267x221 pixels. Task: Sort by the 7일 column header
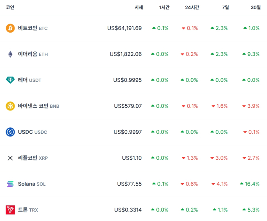point(225,7)
